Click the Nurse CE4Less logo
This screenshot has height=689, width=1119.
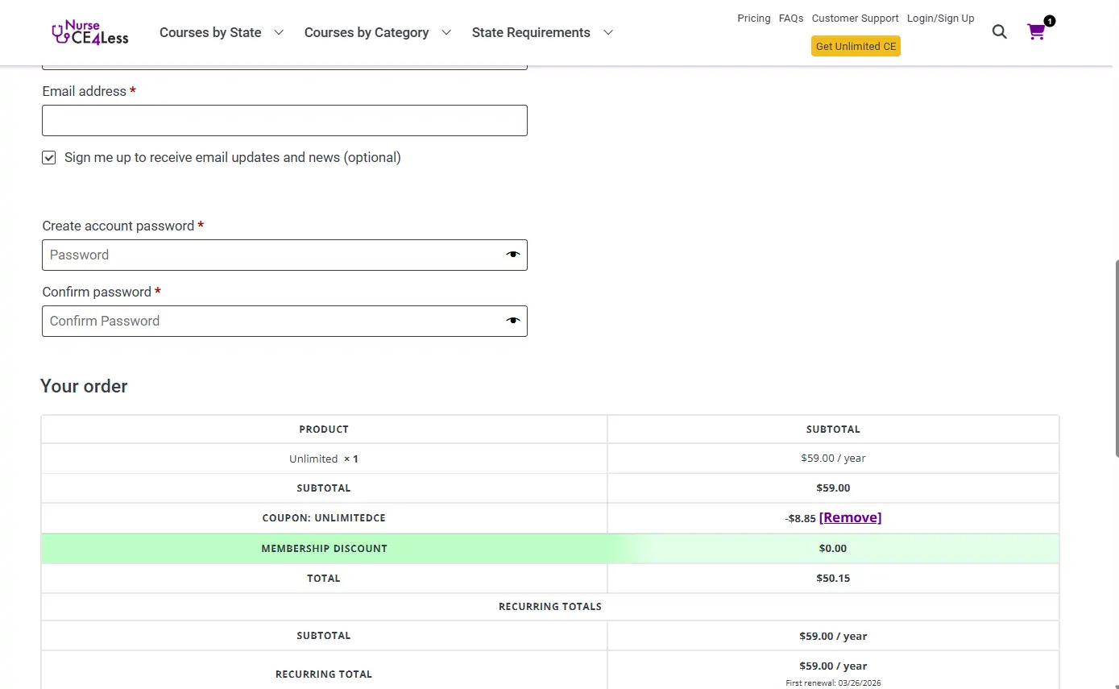pyautogui.click(x=89, y=32)
